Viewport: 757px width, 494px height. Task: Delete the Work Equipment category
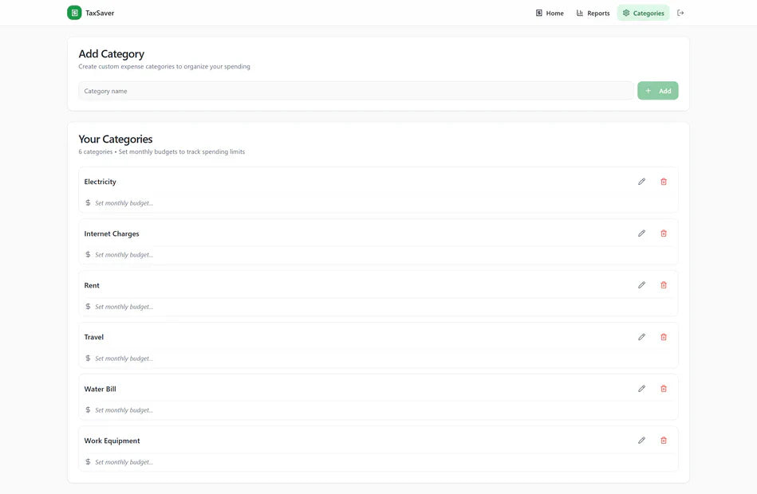(x=664, y=441)
